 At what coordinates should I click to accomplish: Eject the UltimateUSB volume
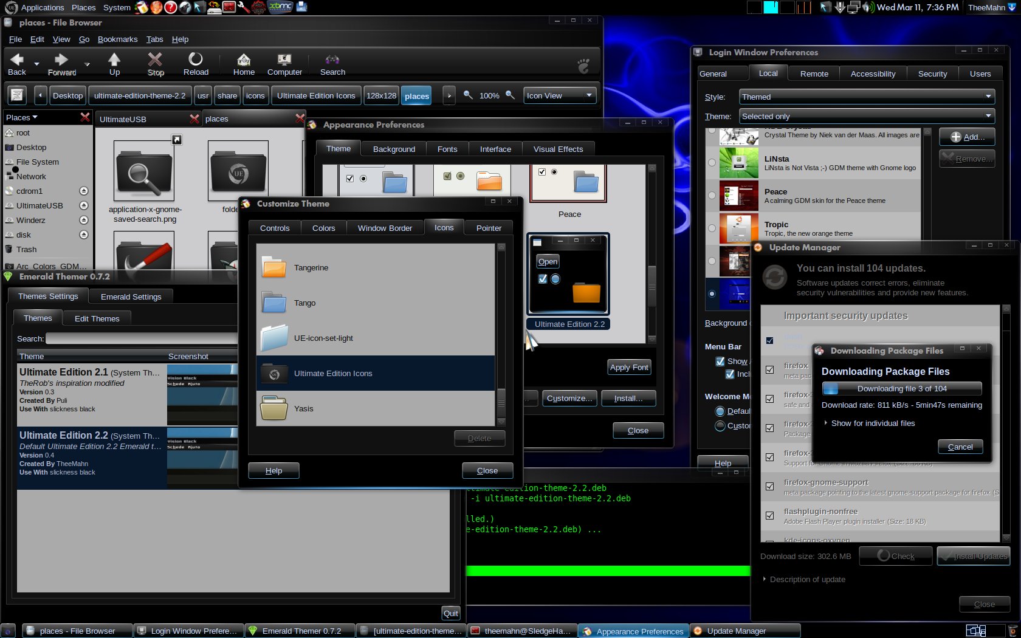pos(84,205)
